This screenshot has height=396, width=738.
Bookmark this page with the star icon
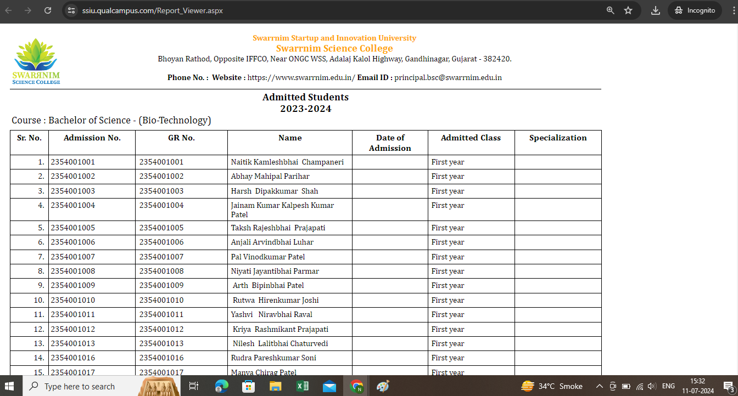tap(629, 10)
